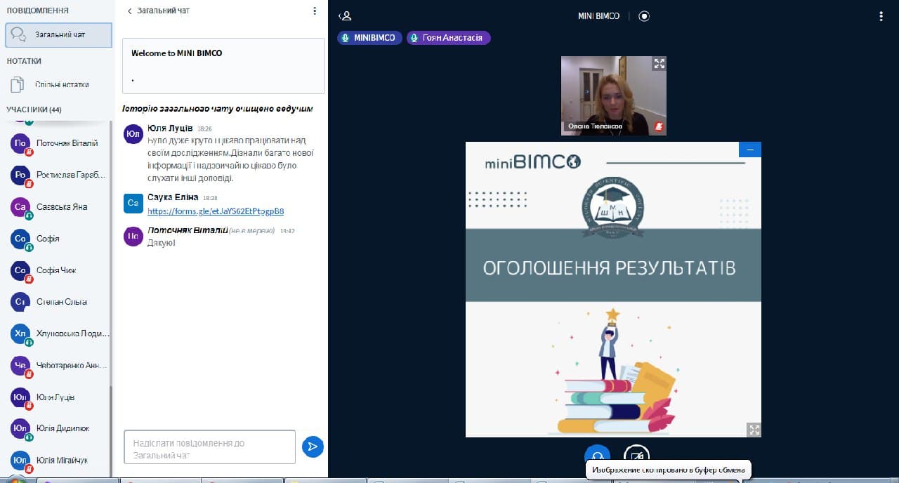
Task: Click the Гоян Анастасія talking indicator
Action: pos(448,38)
